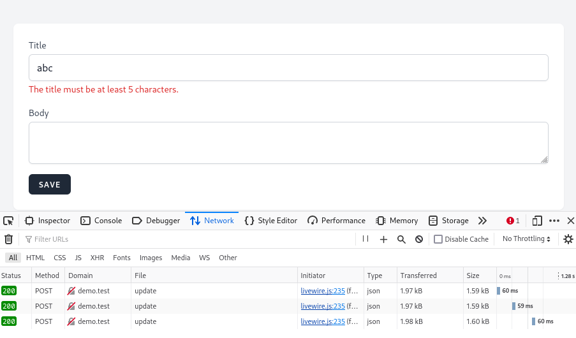Image resolution: width=576 pixels, height=338 pixels.
Task: Select the Network tab
Action: point(212,221)
